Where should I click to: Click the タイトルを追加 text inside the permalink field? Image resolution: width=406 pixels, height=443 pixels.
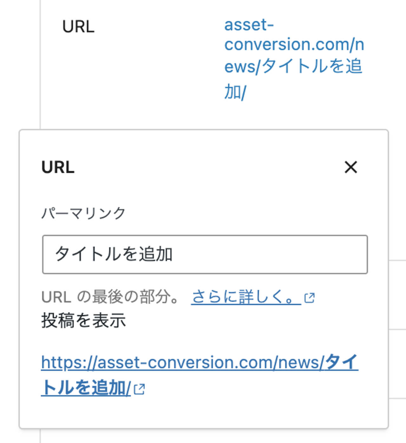tap(114, 254)
